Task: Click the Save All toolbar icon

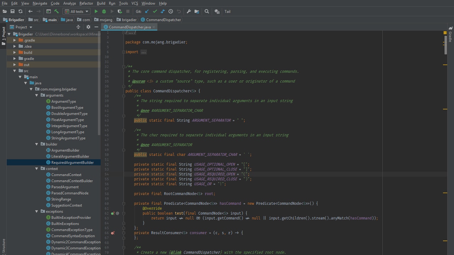Action: pyautogui.click(x=12, y=11)
